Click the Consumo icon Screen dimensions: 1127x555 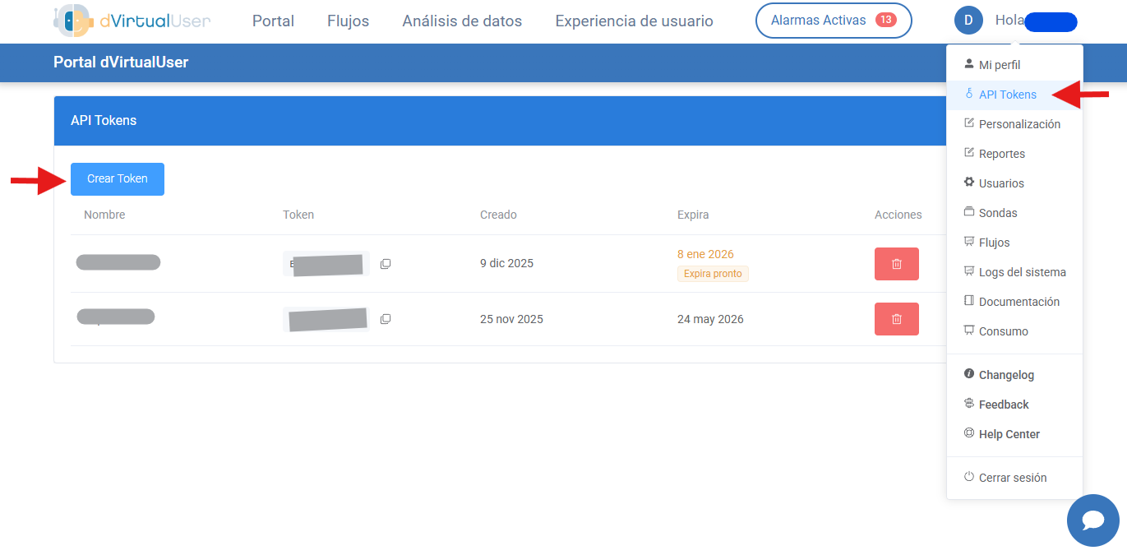(x=969, y=331)
